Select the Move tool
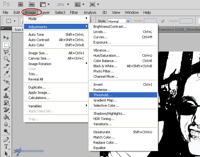 point(6,38)
